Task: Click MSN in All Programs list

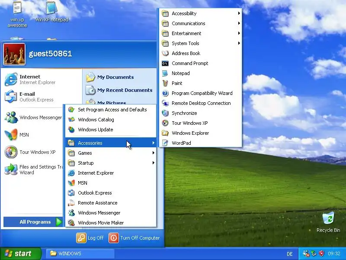Action: coord(111,183)
